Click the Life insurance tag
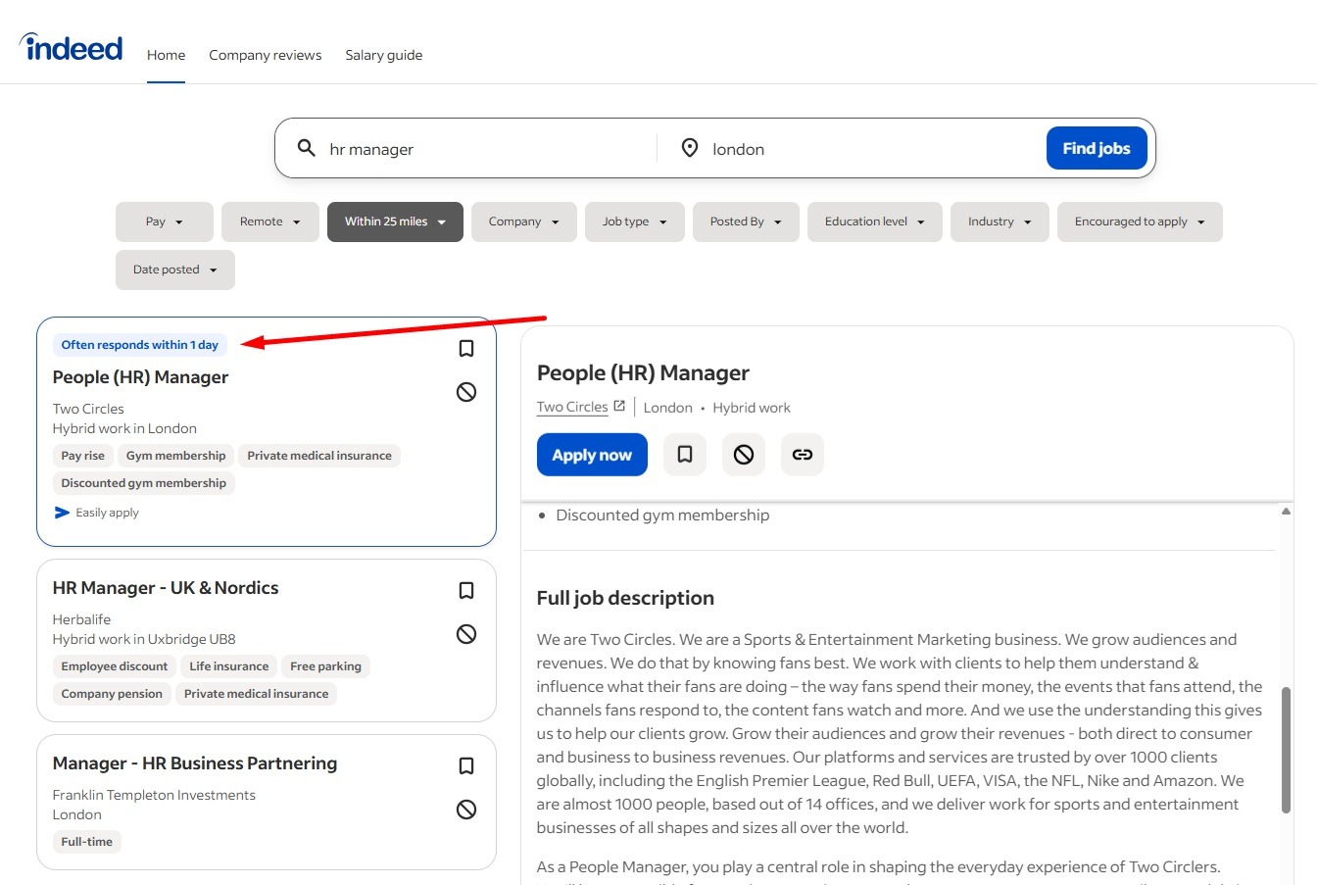The image size is (1317, 885). point(228,666)
